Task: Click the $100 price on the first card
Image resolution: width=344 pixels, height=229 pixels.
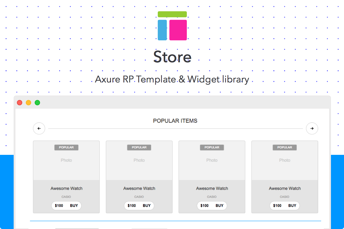Action: [59, 206]
